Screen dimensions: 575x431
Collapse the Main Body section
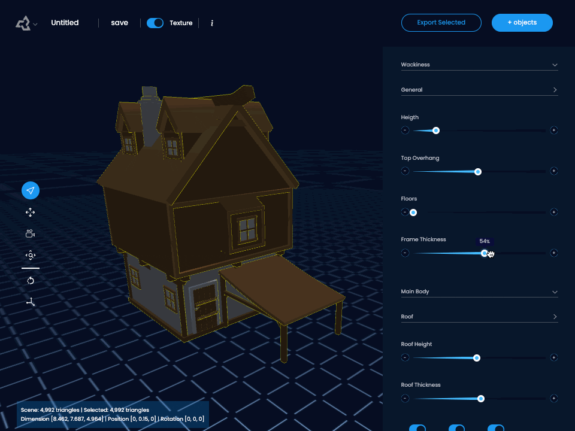(555, 292)
